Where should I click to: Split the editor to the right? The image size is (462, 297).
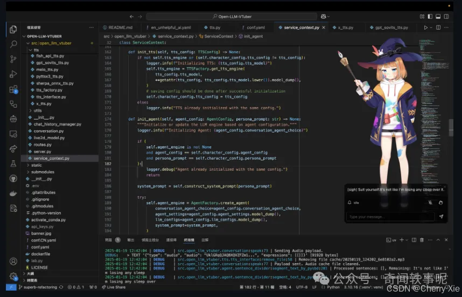438,27
